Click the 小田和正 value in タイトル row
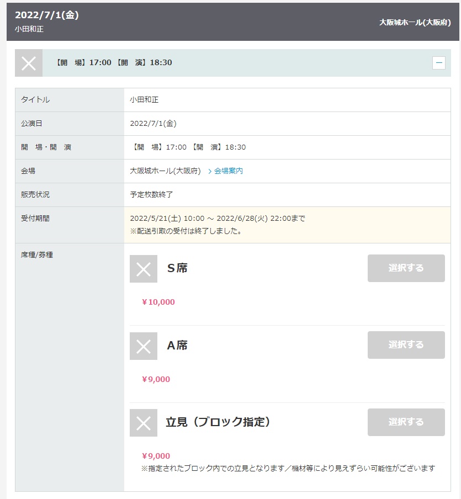Screen dimensions: 461x499 pyautogui.click(x=144, y=99)
